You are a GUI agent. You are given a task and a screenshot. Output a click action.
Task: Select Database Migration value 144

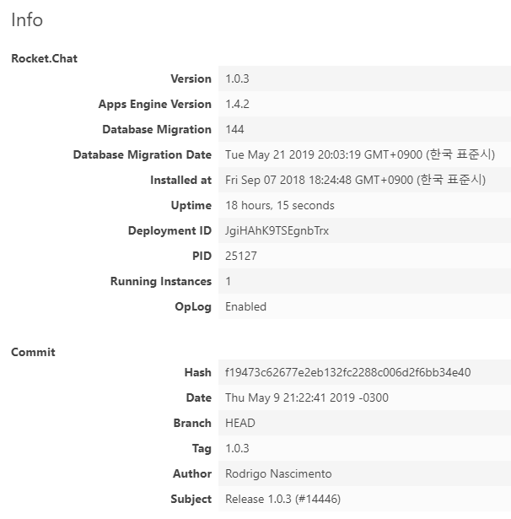(234, 129)
